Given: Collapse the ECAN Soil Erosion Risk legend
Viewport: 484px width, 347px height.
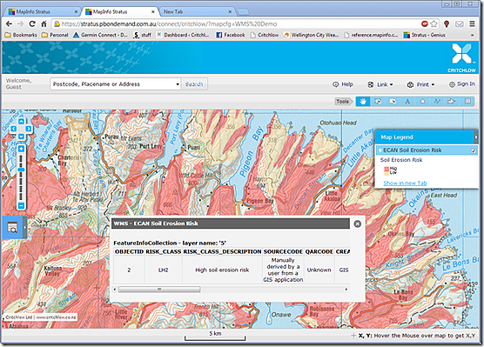Looking at the screenshot, I should (x=380, y=150).
